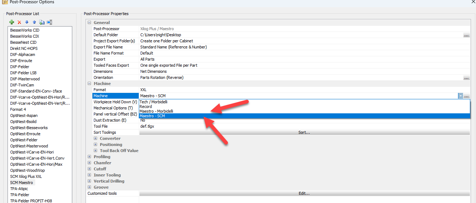476x203 pixels.
Task: Expand the Chamfer section
Action: [x=90, y=163]
